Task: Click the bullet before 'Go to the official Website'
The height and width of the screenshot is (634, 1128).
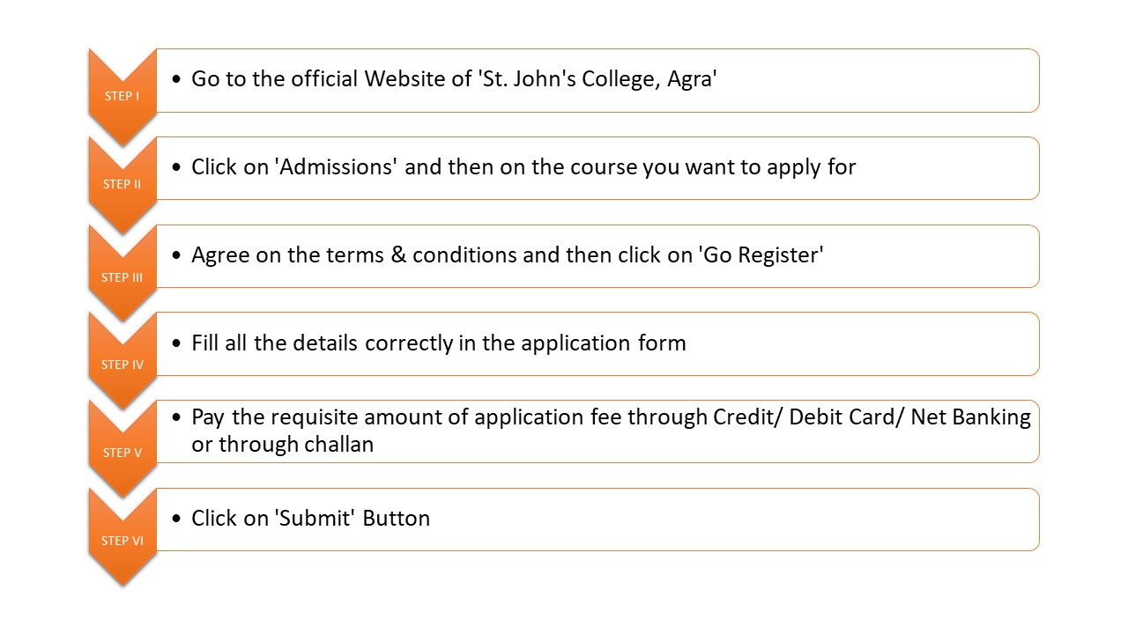Action: click(177, 80)
